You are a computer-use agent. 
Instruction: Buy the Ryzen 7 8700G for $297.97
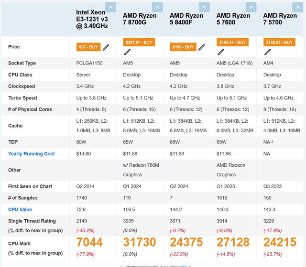click(x=139, y=42)
